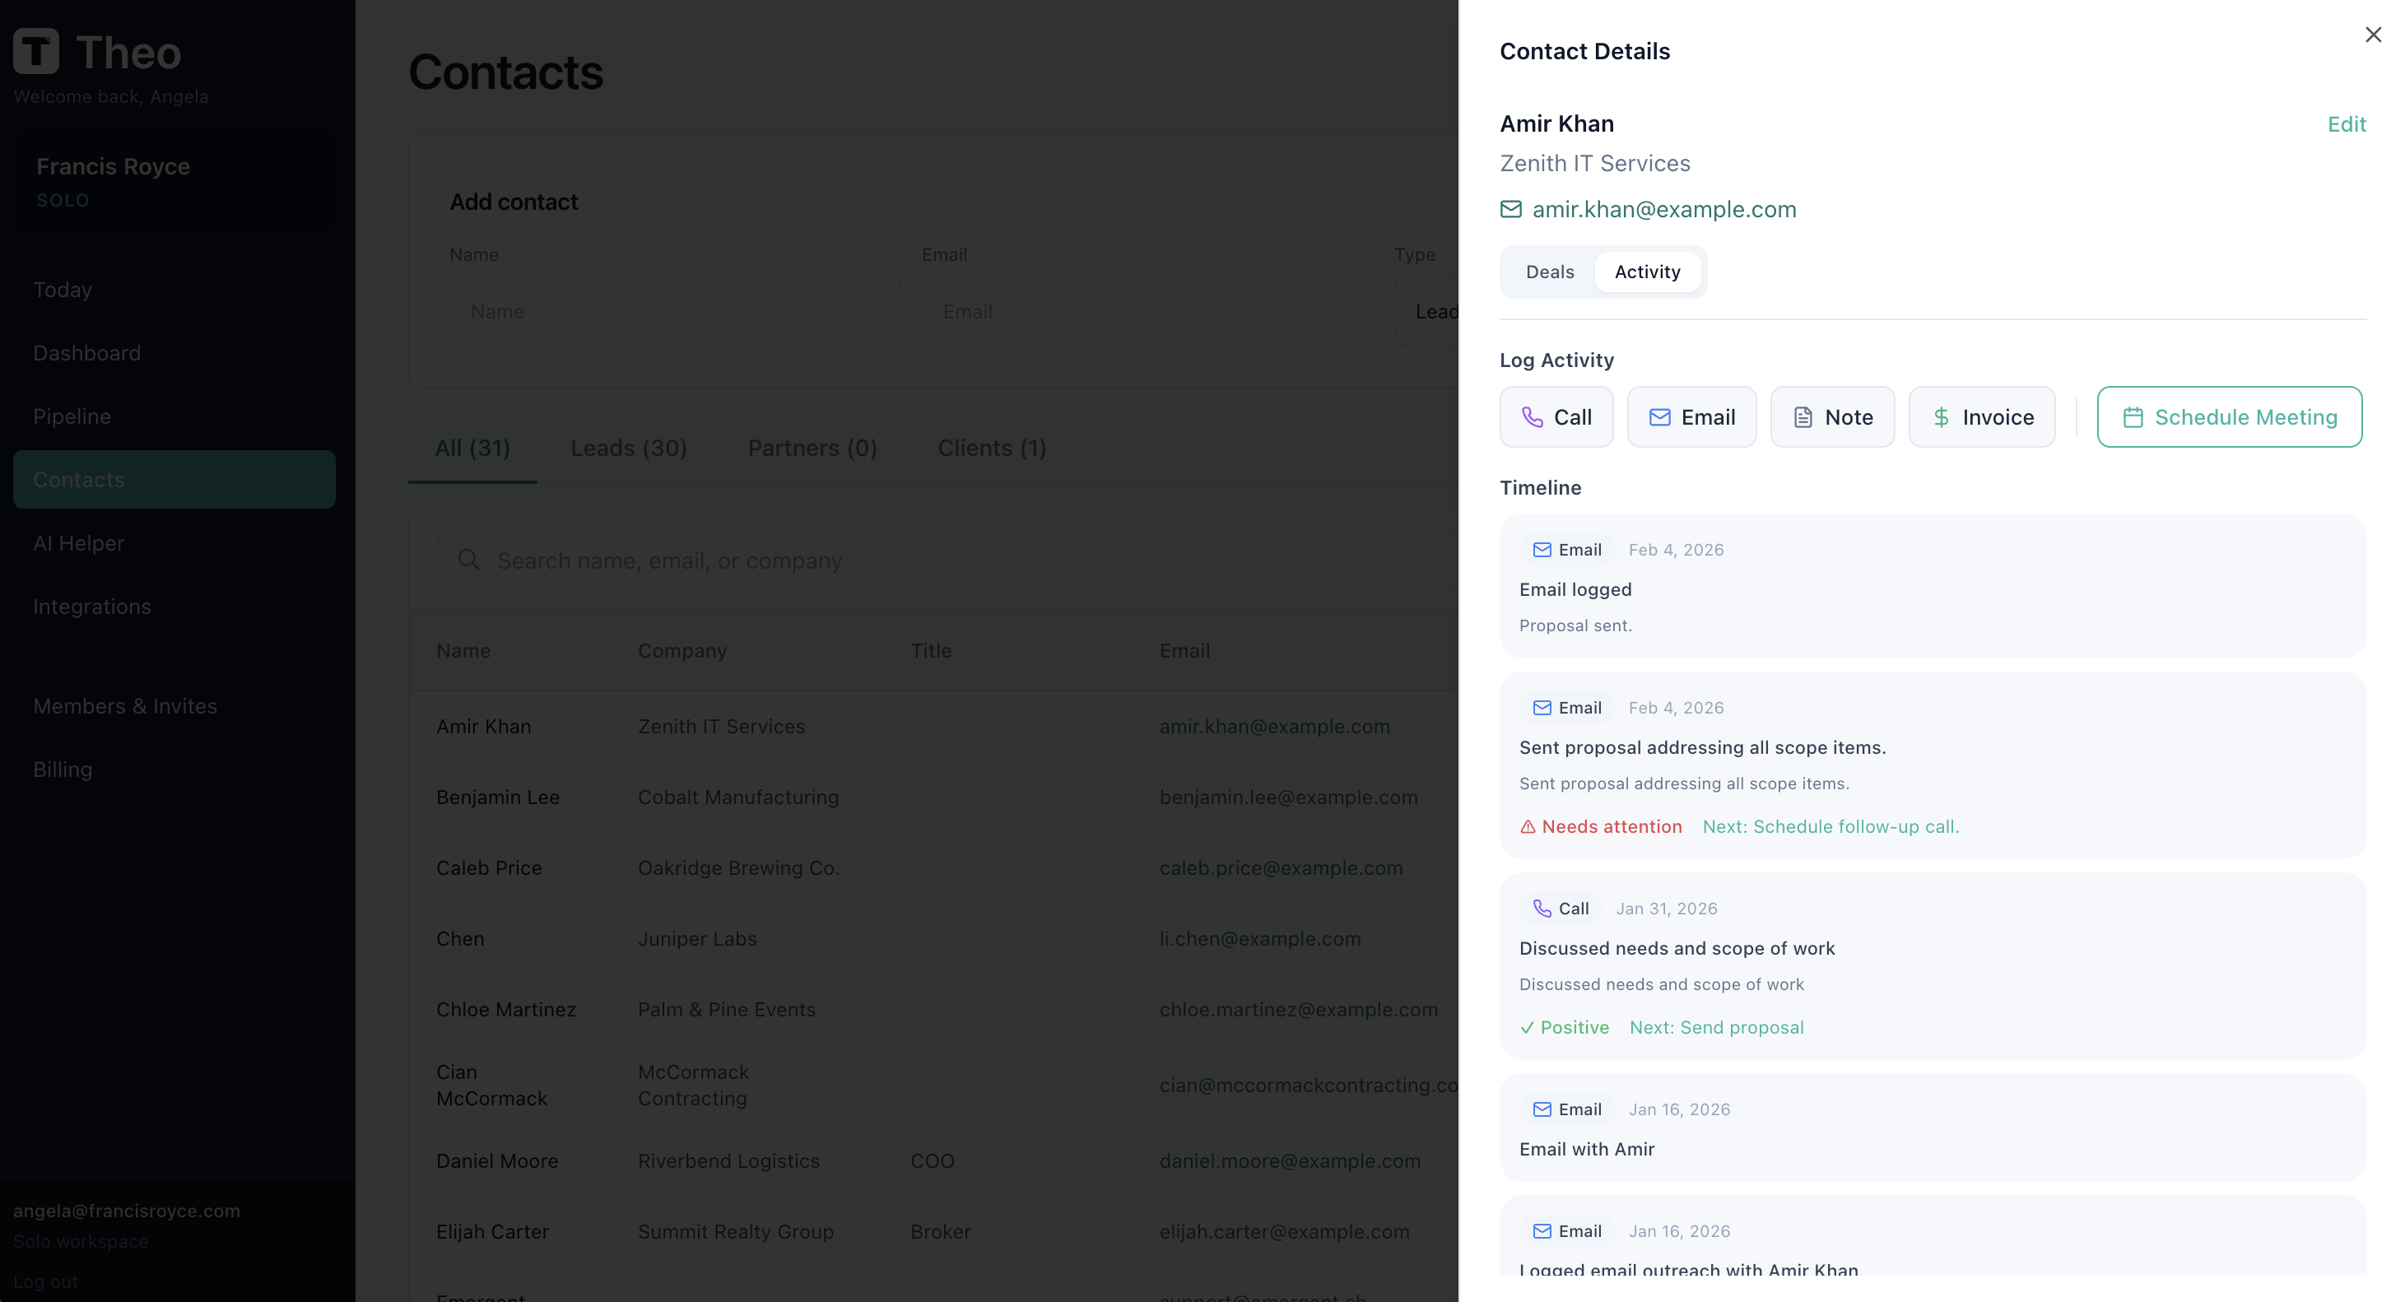2405x1302 pixels.
Task: Click the document icon on Note button
Action: tap(1803, 417)
